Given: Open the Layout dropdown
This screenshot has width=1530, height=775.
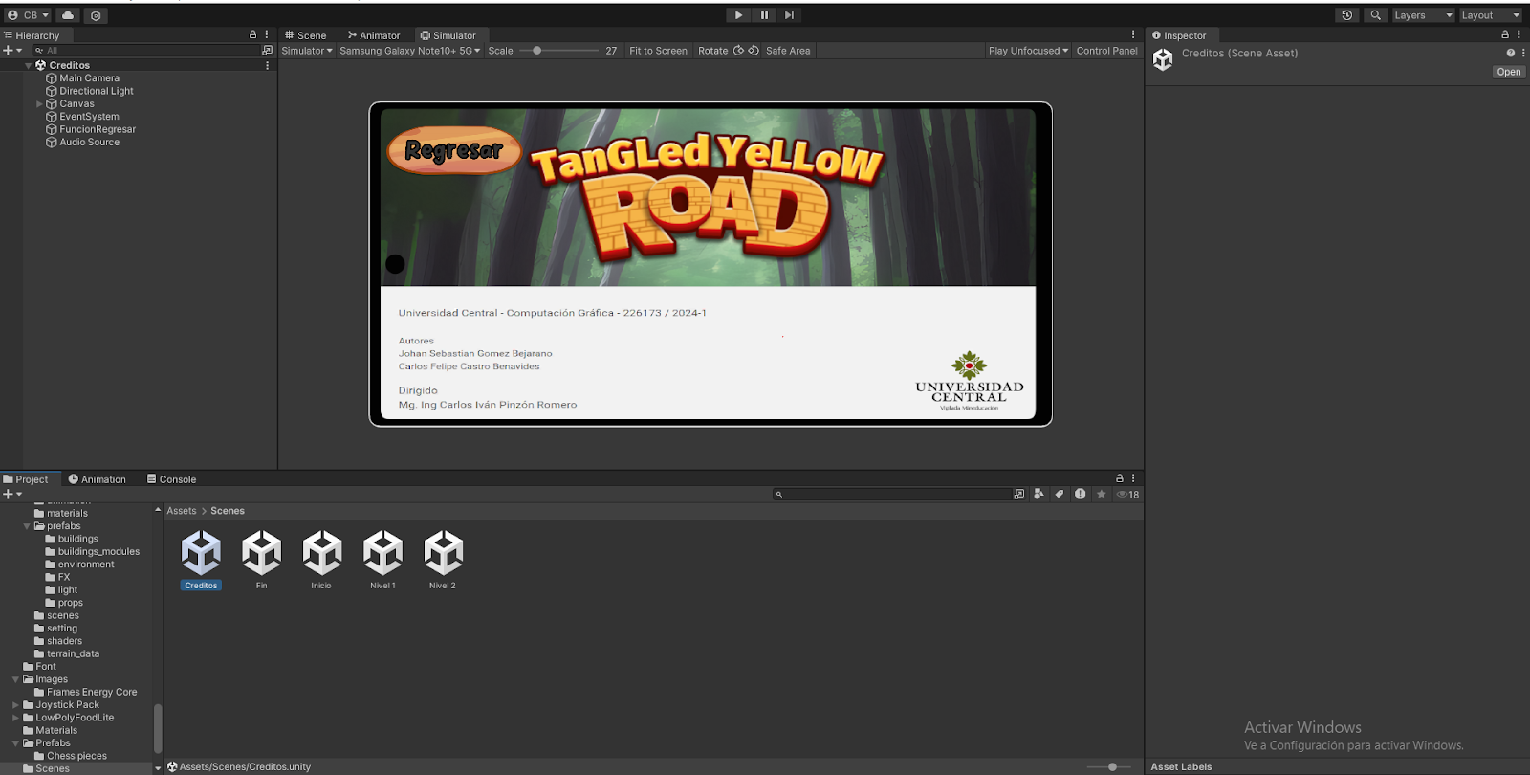Looking at the screenshot, I should [1490, 15].
